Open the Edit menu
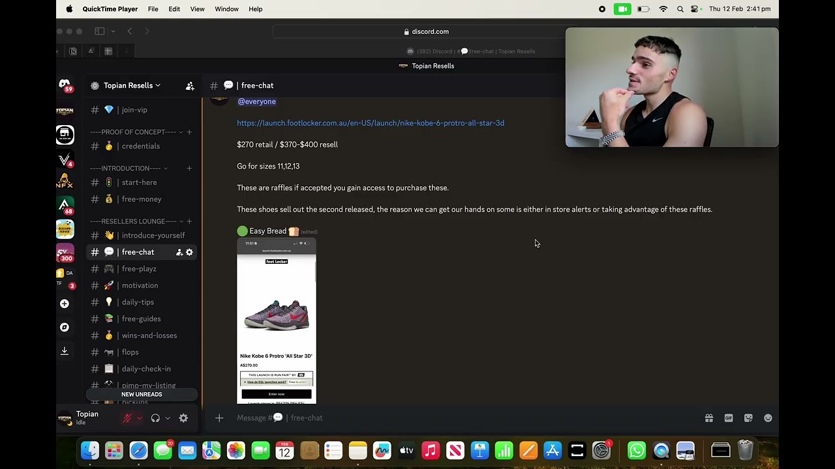The height and width of the screenshot is (469, 835). [x=174, y=9]
